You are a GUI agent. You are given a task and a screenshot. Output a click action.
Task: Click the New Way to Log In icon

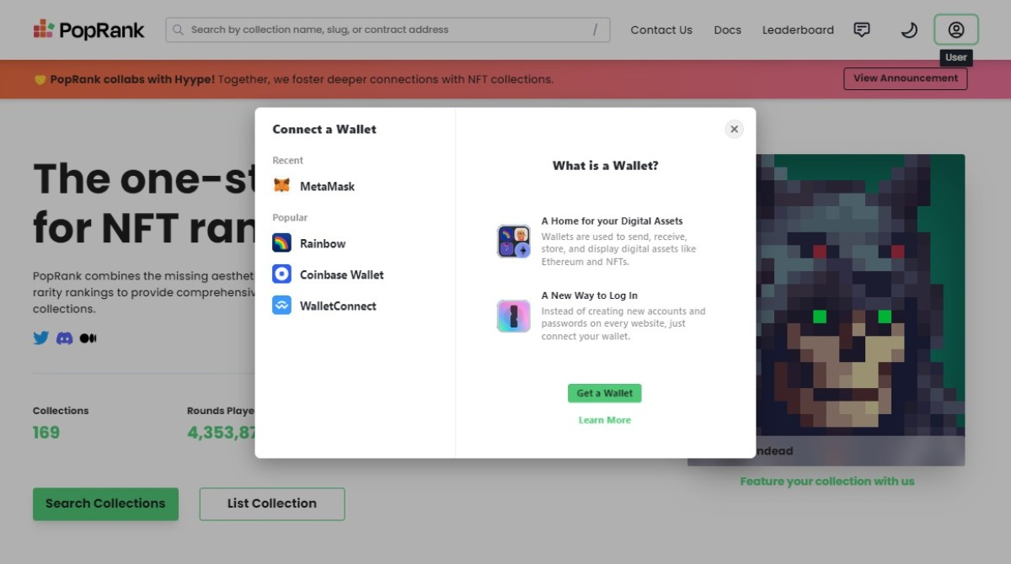(x=513, y=316)
